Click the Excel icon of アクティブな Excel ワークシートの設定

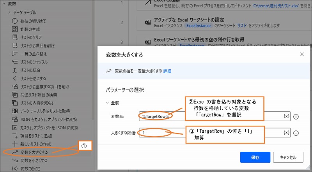pos(148,23)
